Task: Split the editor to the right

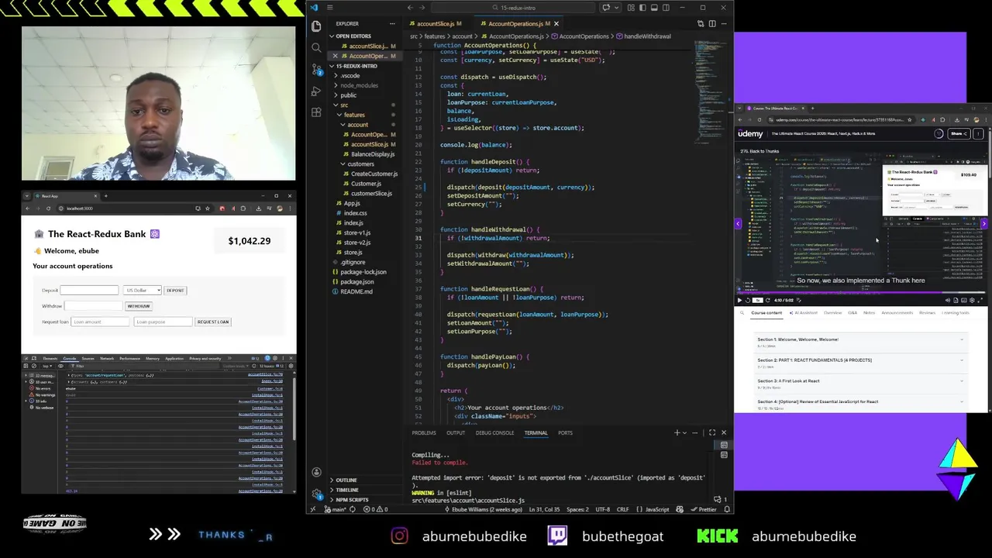Action: [x=713, y=23]
